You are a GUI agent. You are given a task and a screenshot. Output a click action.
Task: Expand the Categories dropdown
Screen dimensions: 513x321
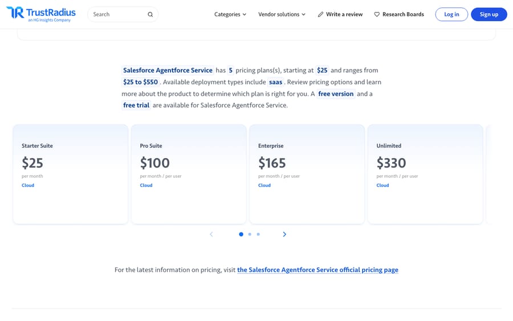coord(230,14)
